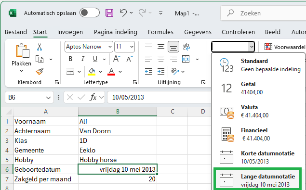Image resolution: width=306 pixels, height=190 pixels.
Task: Click the Save floppy disk icon
Action: pos(109,13)
